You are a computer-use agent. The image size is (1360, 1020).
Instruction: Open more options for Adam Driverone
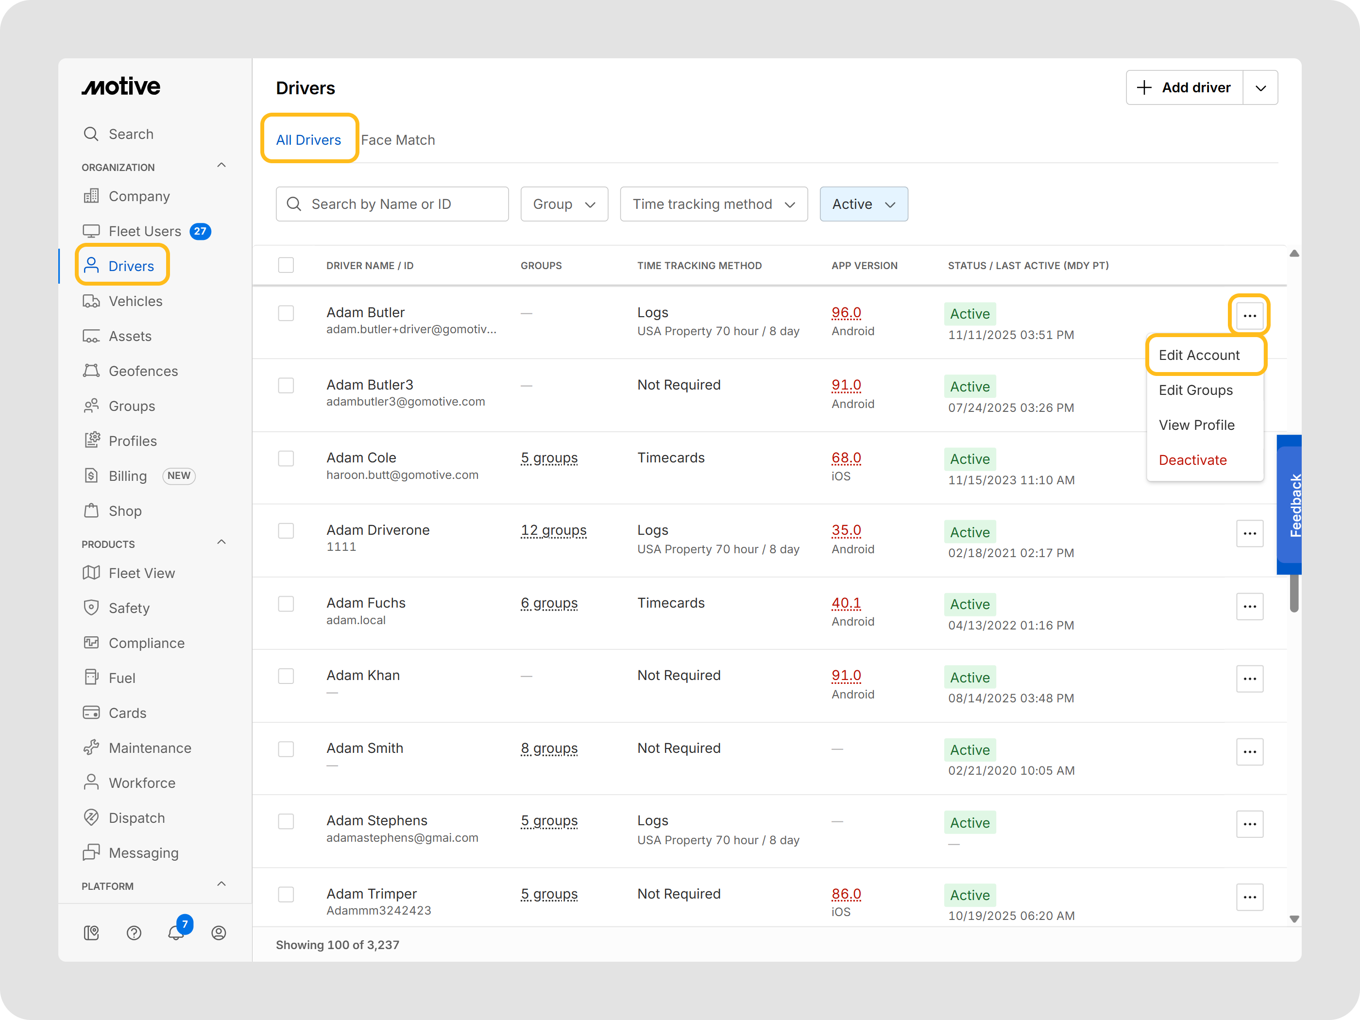1249,534
